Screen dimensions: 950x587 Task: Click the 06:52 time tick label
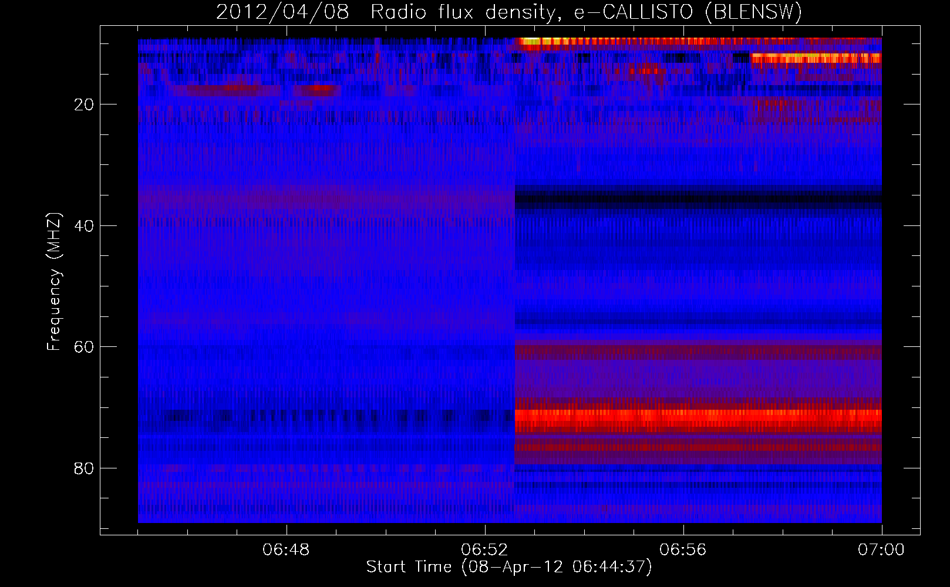pos(484,550)
